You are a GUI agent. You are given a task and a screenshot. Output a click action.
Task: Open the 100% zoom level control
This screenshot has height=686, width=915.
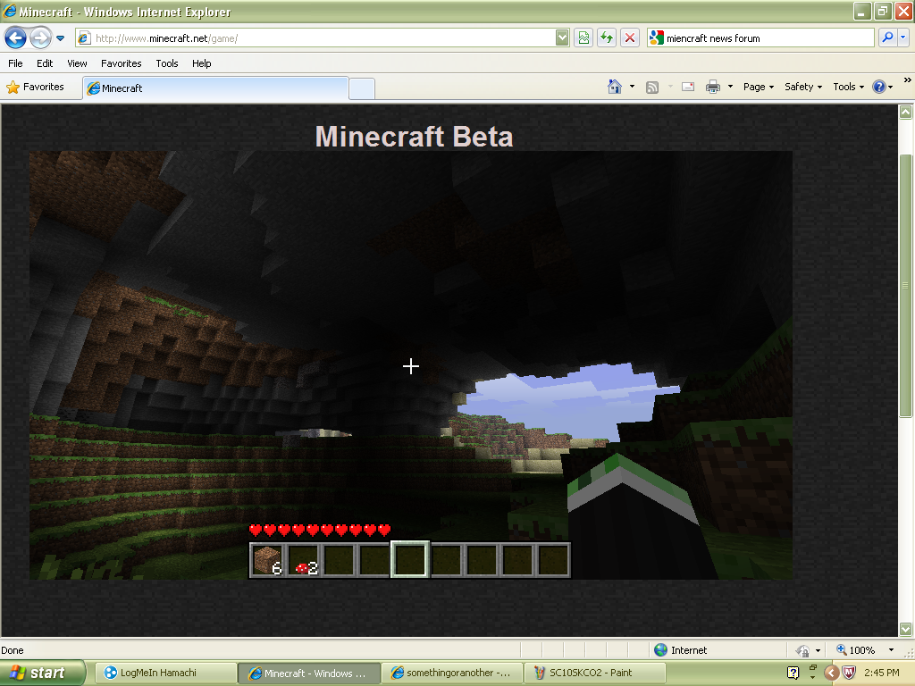click(855, 650)
